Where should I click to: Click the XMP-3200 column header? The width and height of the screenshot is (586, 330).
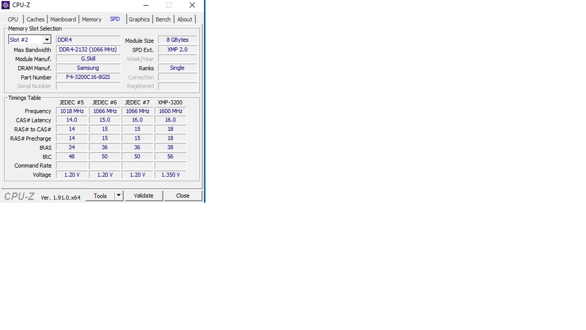[170, 102]
